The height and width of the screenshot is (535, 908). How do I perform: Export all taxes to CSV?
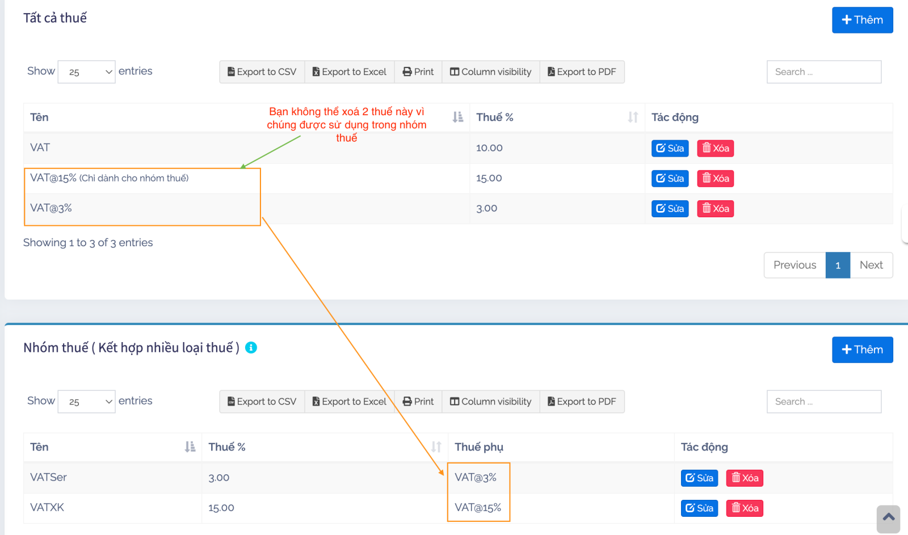click(x=262, y=72)
